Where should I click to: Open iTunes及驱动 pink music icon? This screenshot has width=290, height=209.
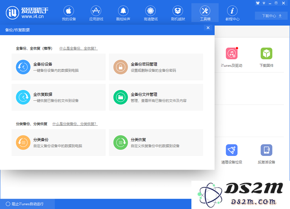(x=232, y=53)
